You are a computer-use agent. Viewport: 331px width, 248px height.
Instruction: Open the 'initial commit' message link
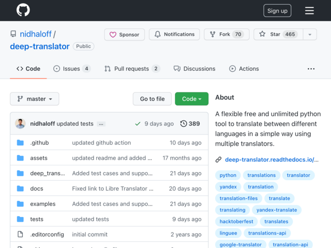pos(89,235)
